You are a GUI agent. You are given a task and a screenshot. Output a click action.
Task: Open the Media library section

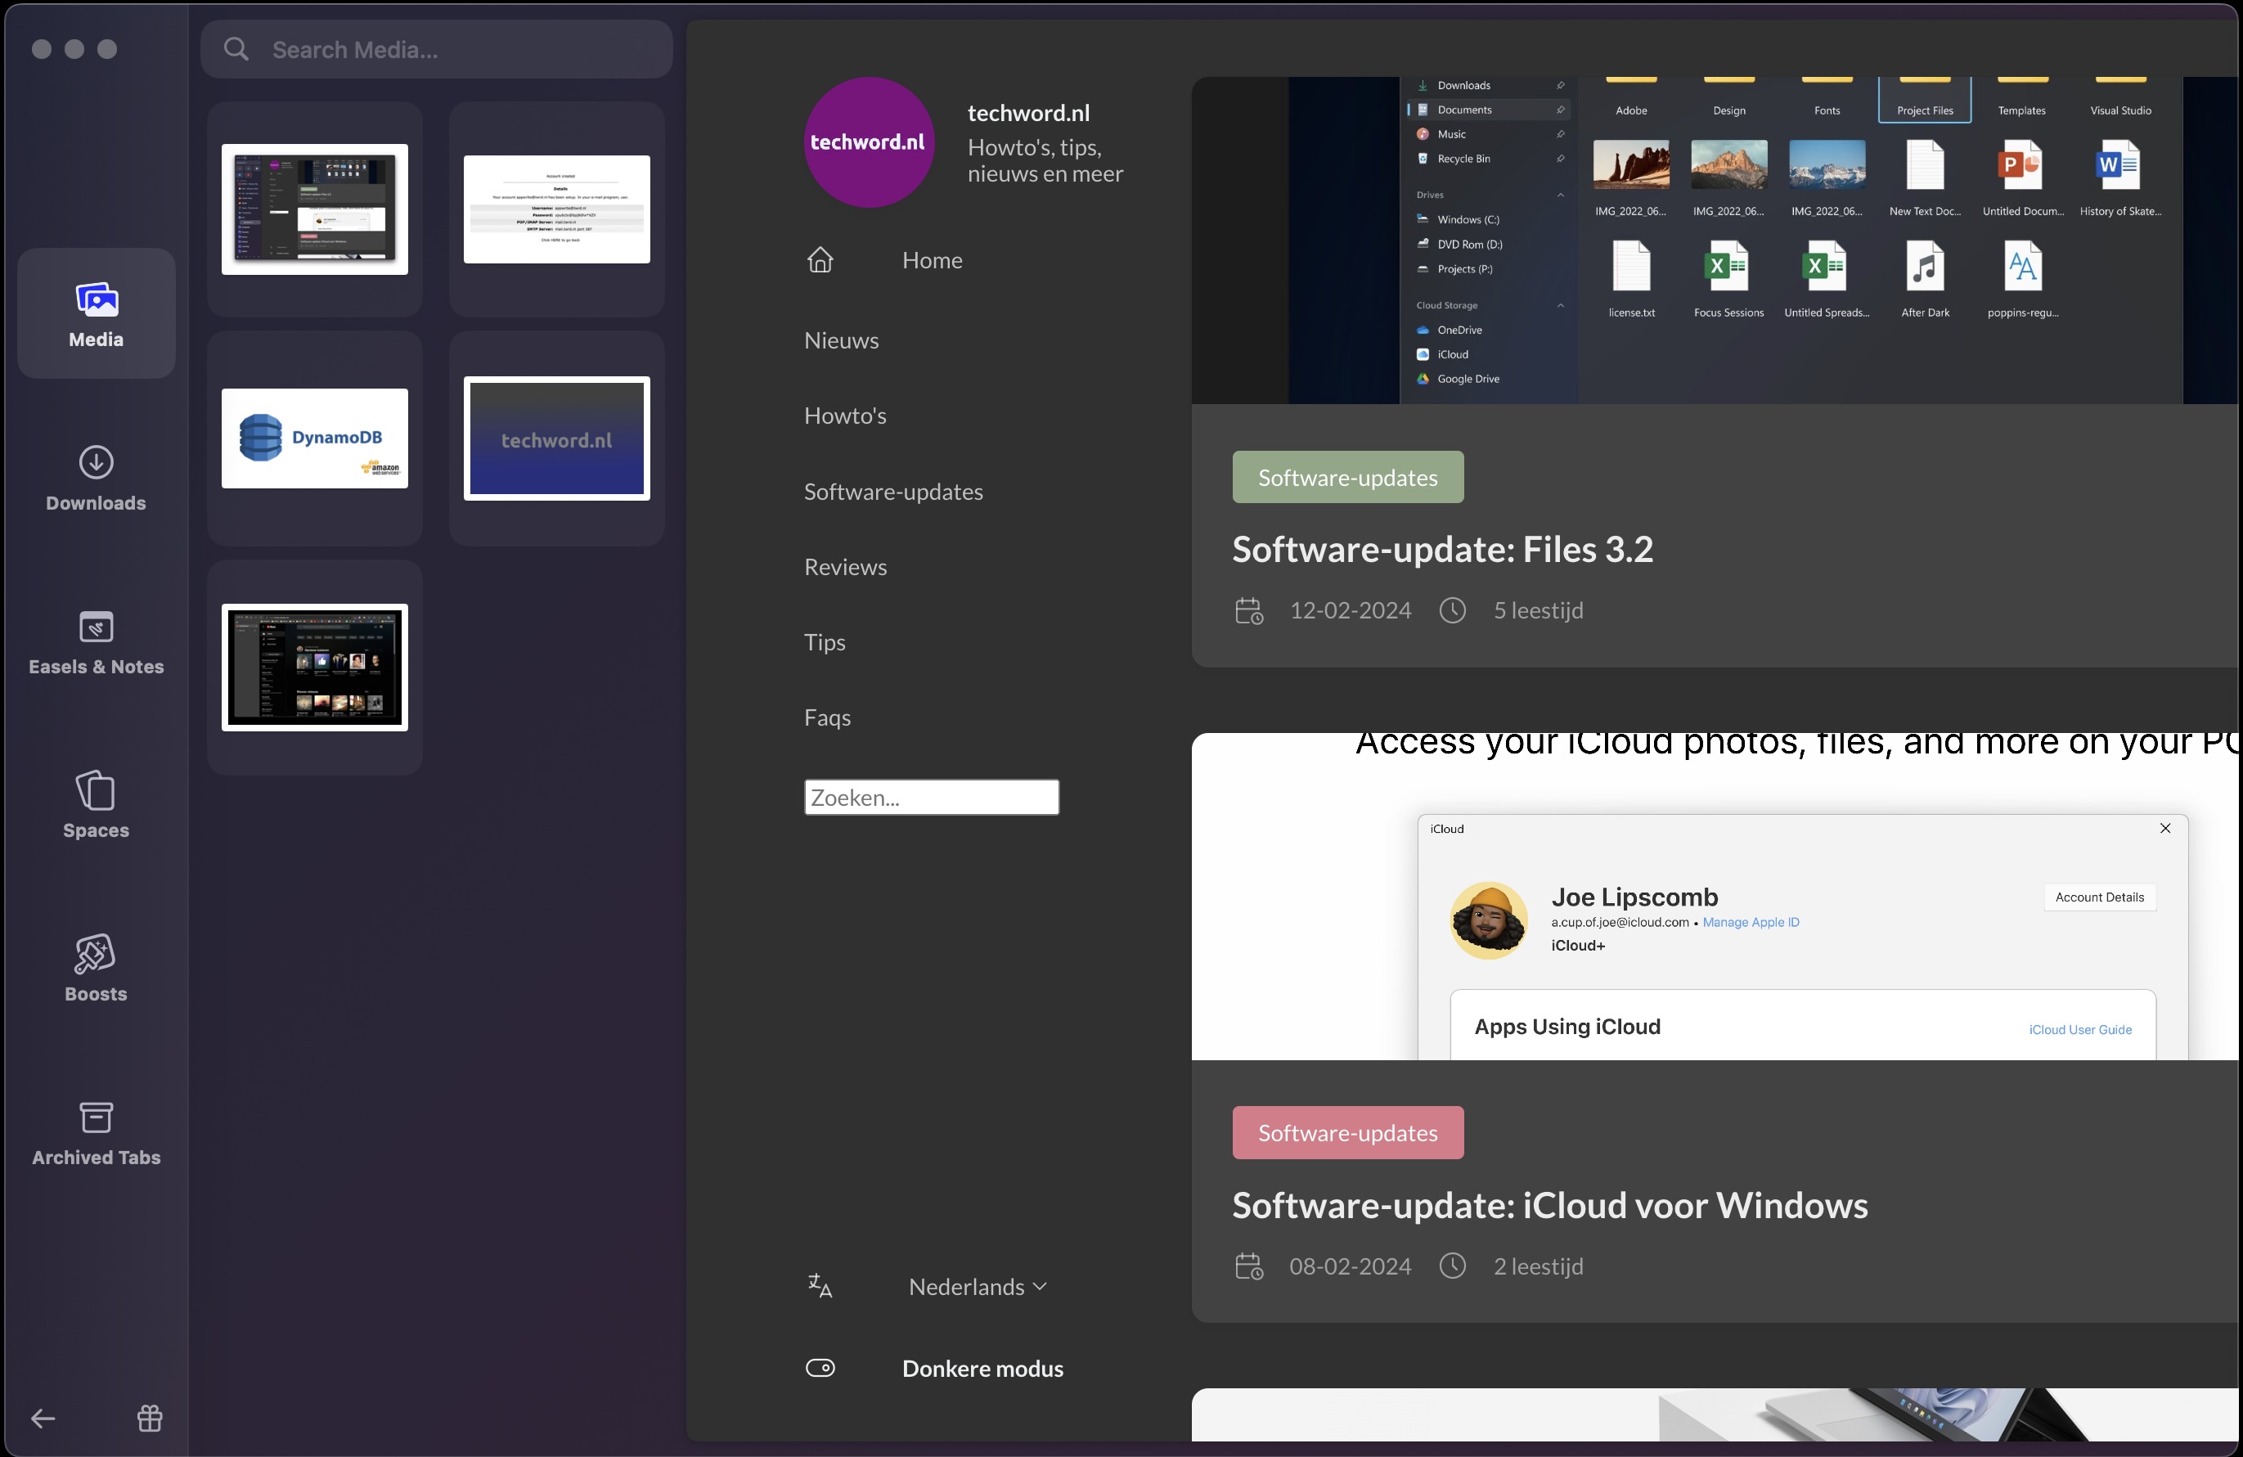[x=97, y=314]
